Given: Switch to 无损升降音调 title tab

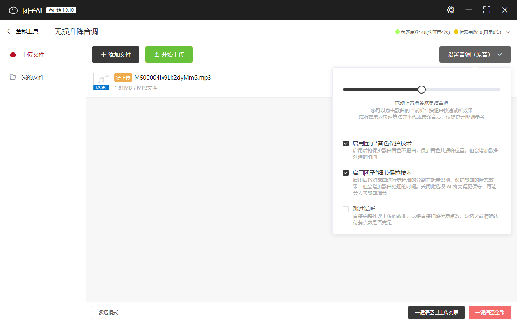Looking at the screenshot, I should pos(76,31).
